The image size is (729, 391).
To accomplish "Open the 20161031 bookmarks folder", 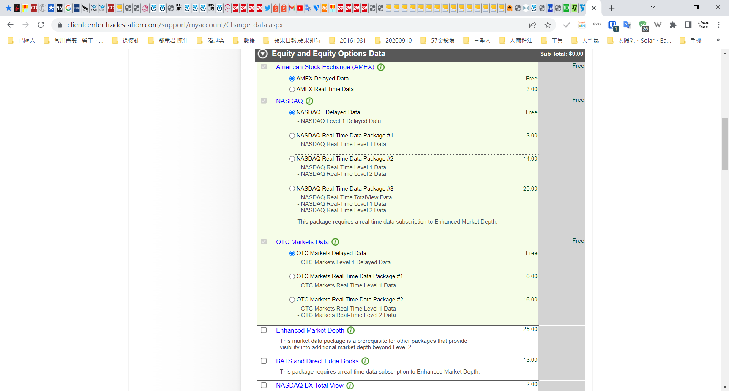I will point(347,40).
